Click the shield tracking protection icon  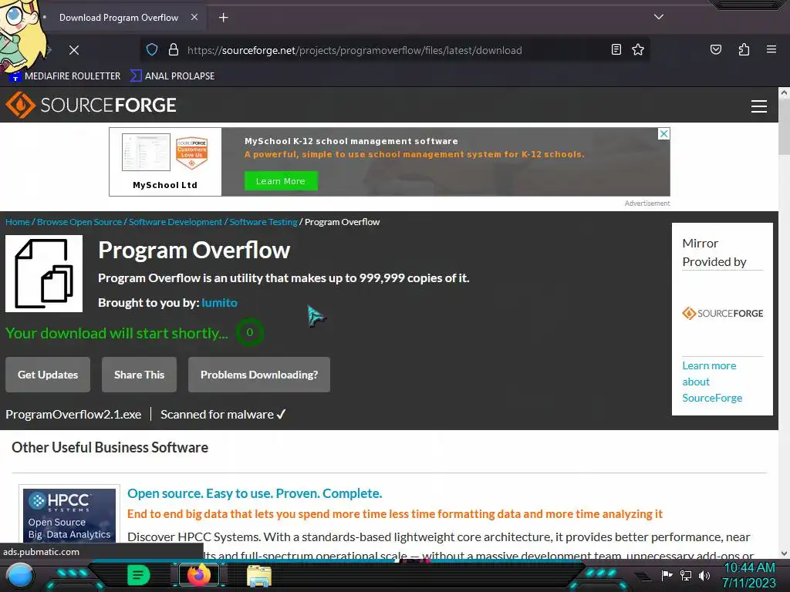152,50
